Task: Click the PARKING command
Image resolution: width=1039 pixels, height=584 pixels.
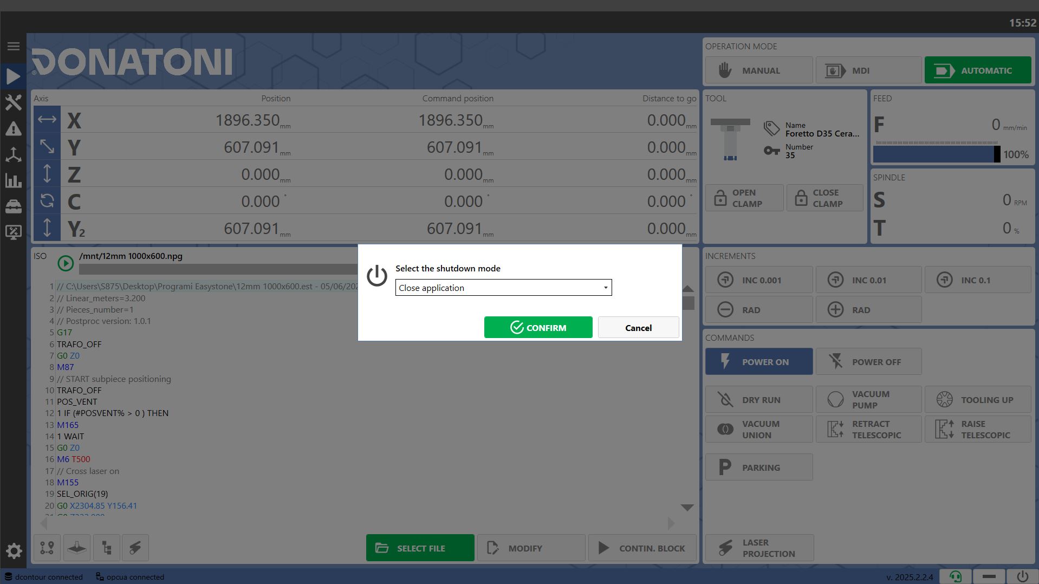Action: tap(759, 467)
